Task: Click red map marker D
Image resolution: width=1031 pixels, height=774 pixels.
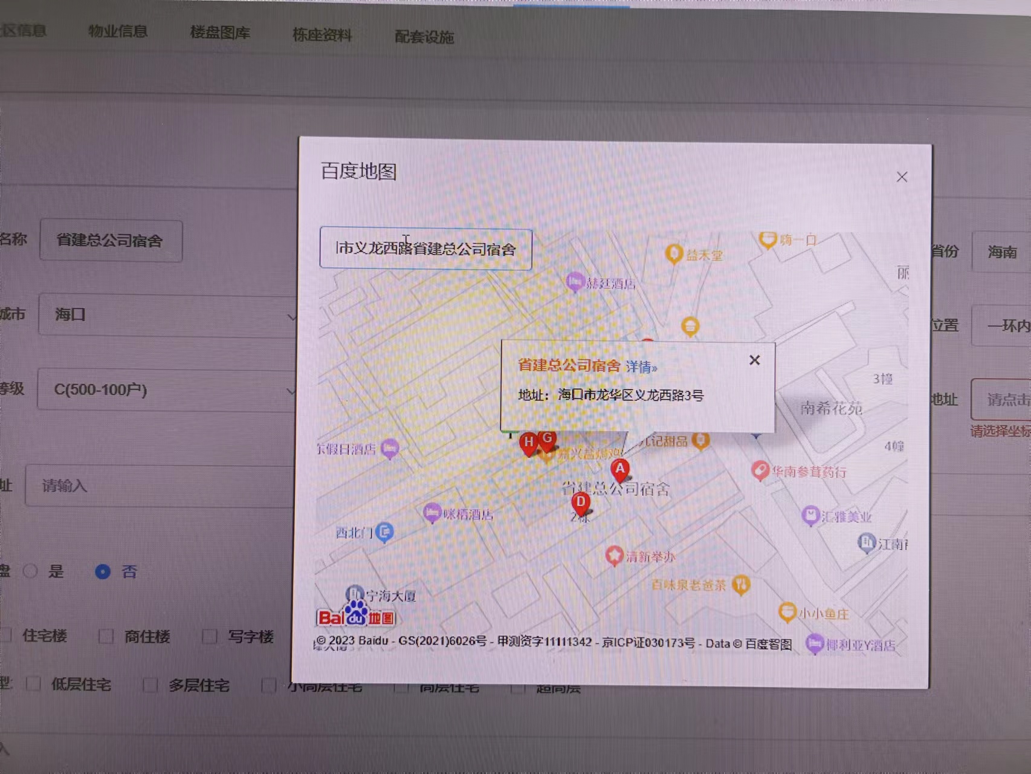Action: tap(580, 502)
